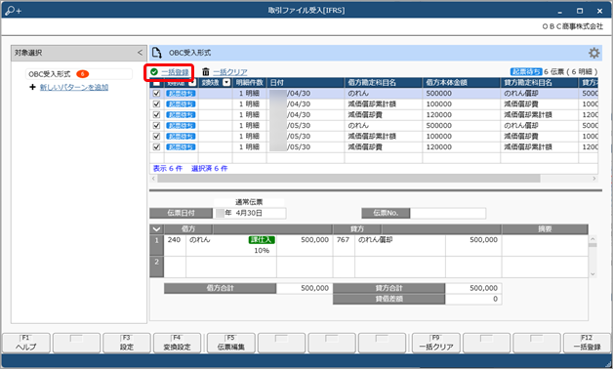
Task: Click the green checkmark icon beside 一括登録
Action: (x=154, y=72)
